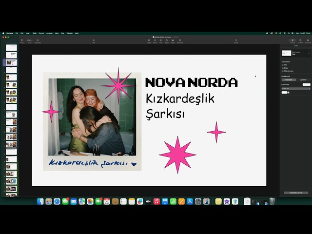Open the Play menu
Image resolution: width=312 pixels, height=234 pixels.
[x=62, y=33]
